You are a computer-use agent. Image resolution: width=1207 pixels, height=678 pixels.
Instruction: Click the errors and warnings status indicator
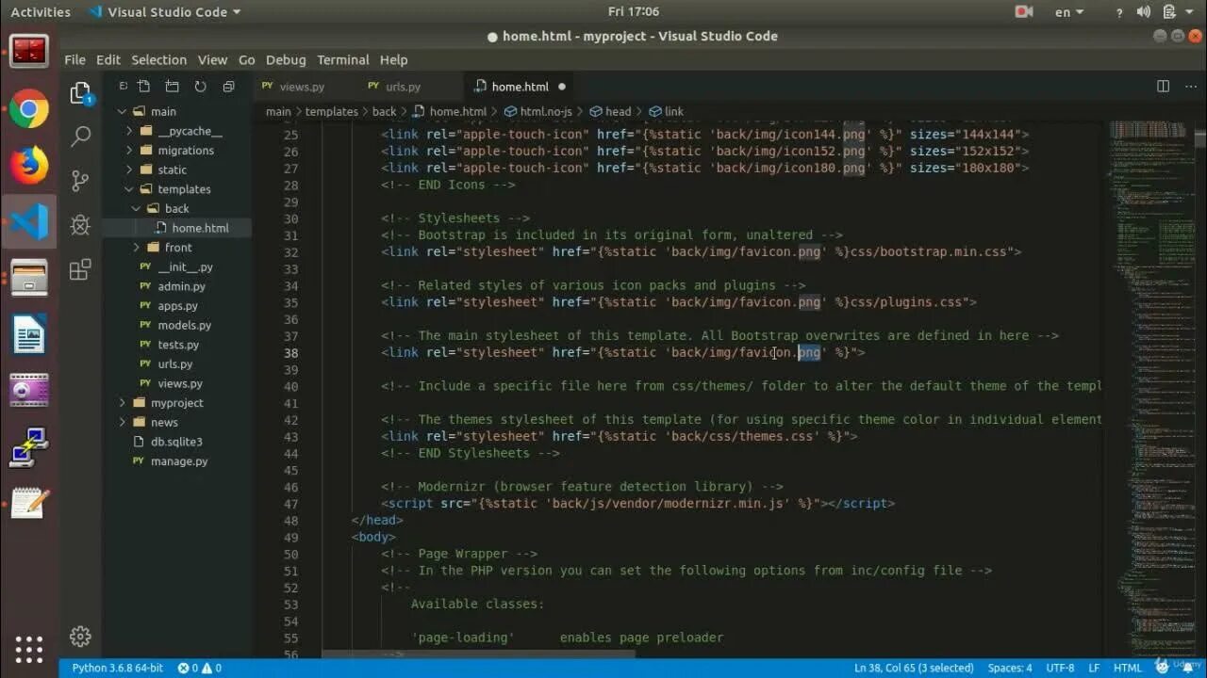(199, 668)
